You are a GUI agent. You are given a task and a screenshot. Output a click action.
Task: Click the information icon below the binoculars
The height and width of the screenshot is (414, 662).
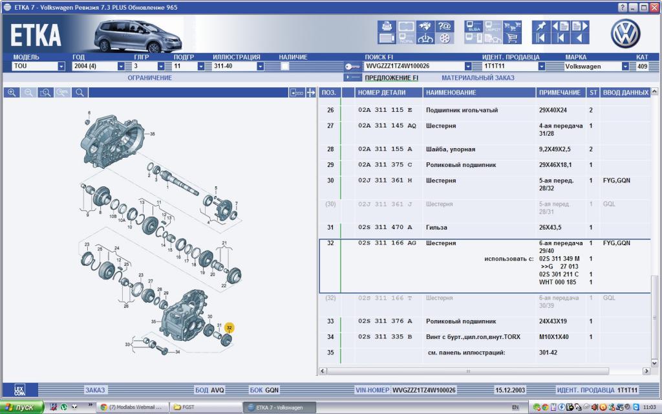click(x=425, y=38)
